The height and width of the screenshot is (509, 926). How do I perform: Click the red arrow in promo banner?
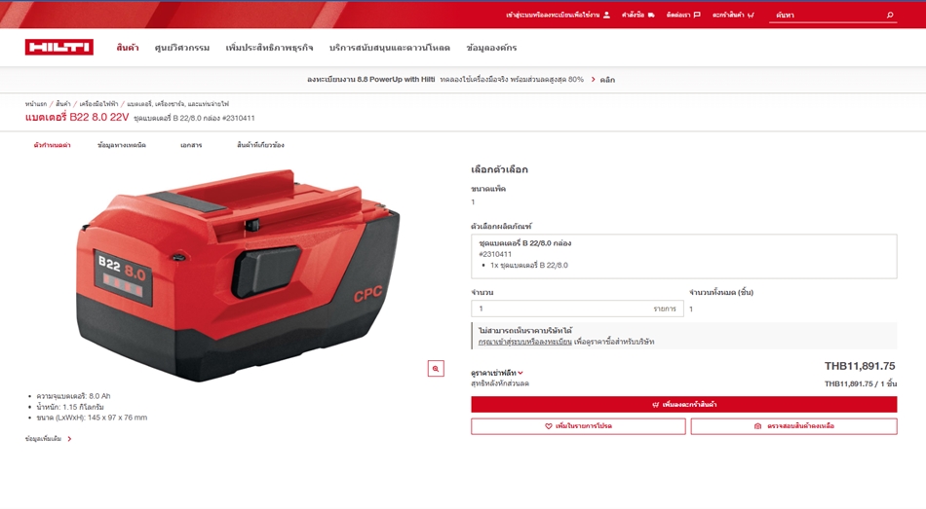593,79
